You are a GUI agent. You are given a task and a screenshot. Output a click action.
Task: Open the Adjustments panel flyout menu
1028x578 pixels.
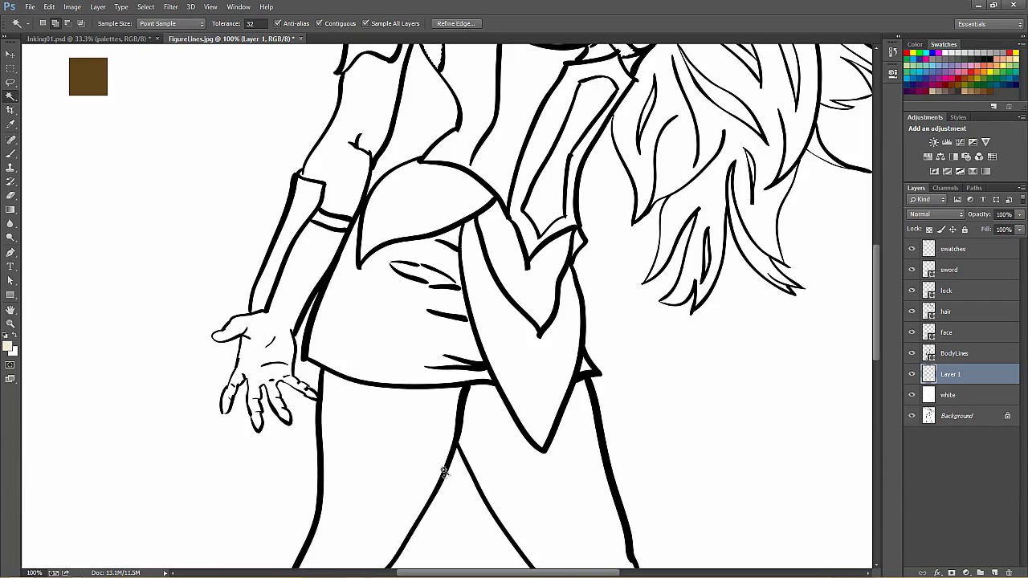[1022, 117]
